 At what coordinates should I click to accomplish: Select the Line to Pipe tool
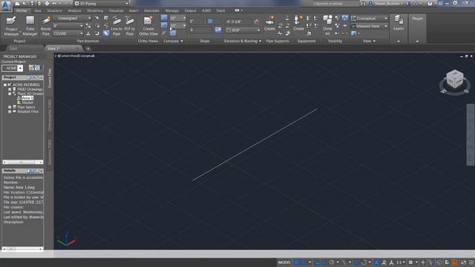click(x=117, y=26)
